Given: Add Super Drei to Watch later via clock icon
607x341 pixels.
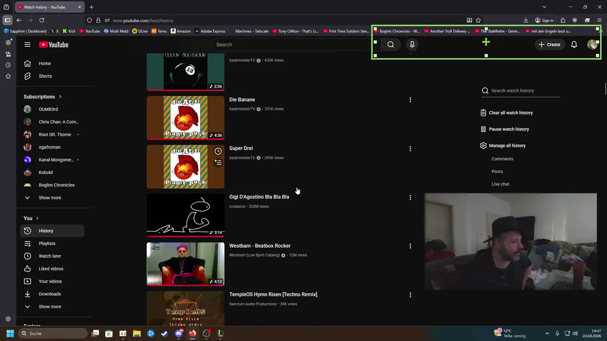Looking at the screenshot, I should tap(218, 151).
